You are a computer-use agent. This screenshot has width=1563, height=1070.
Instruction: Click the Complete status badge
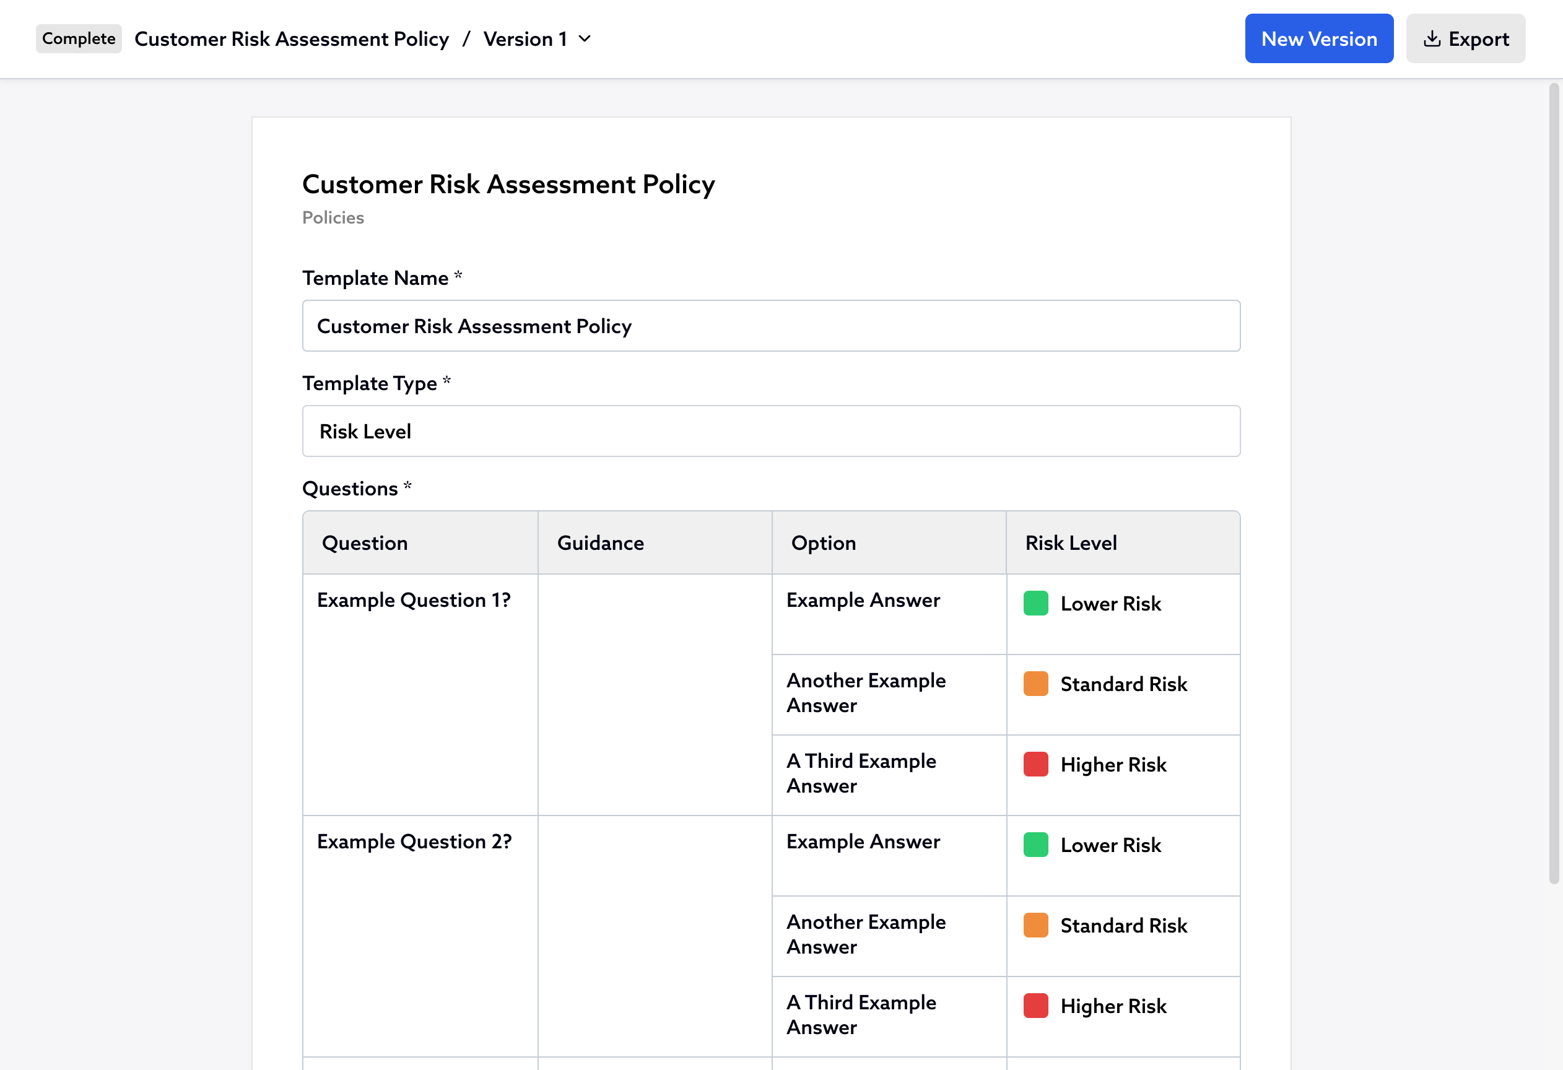click(79, 39)
